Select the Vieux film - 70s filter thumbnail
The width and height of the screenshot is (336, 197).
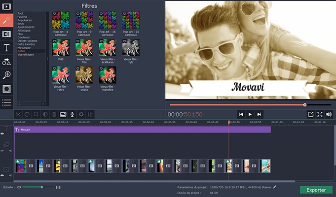pos(84,48)
